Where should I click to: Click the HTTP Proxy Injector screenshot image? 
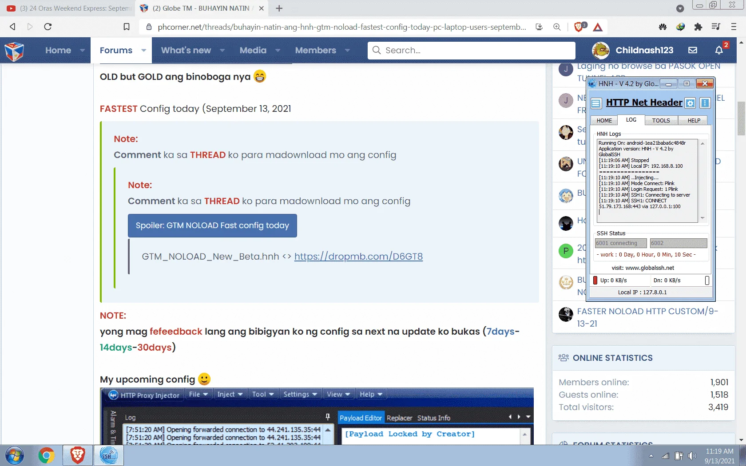(x=317, y=416)
